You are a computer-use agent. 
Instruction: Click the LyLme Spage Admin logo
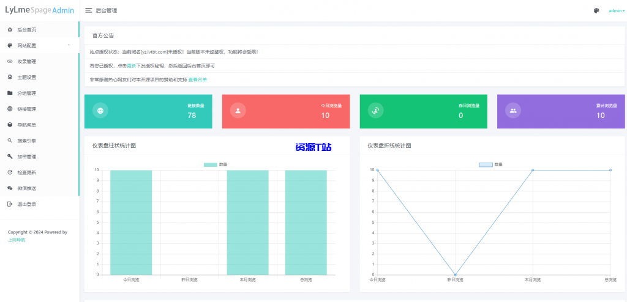tap(40, 11)
